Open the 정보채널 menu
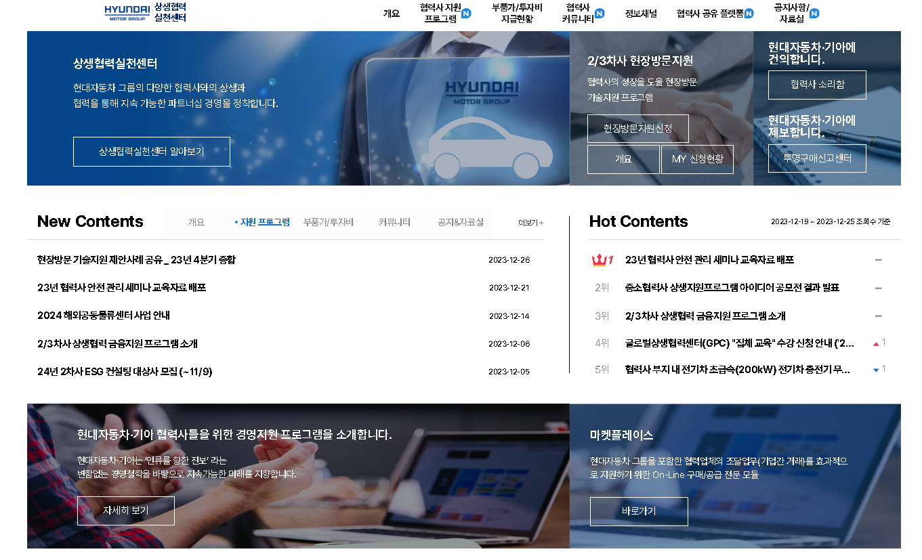The height and width of the screenshot is (560, 922). 641,14
